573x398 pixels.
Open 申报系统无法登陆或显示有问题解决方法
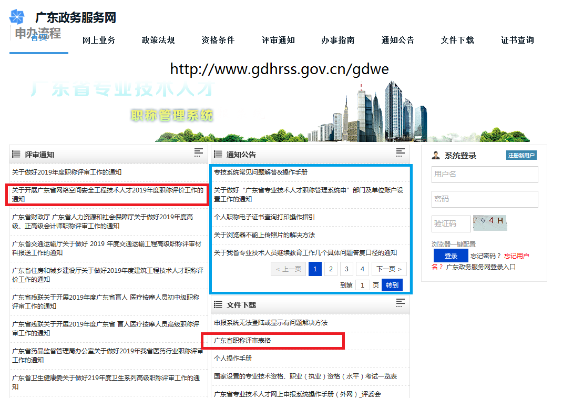[x=271, y=323]
